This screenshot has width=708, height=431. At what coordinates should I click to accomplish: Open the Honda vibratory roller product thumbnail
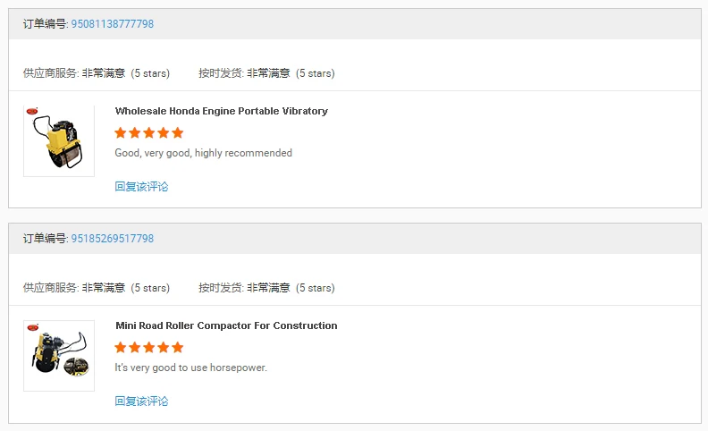pyautogui.click(x=59, y=141)
